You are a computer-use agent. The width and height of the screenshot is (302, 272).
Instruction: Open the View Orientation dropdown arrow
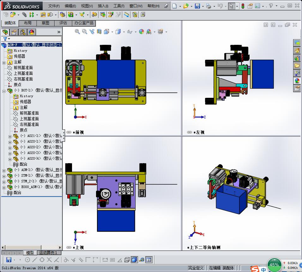(112, 32)
